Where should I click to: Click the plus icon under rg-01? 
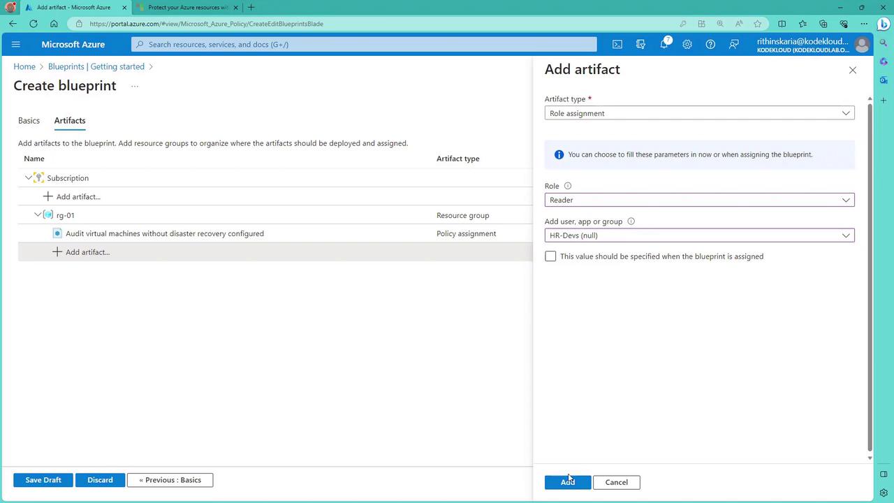(57, 252)
